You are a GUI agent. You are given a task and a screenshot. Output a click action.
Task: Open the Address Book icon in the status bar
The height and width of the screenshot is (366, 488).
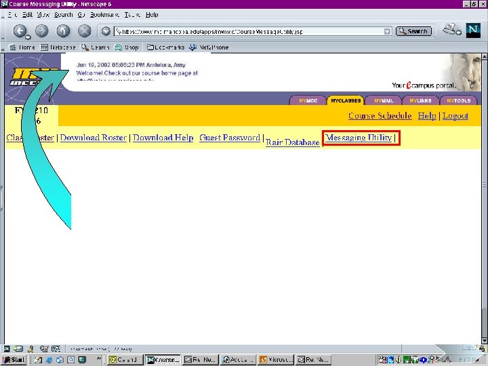pyautogui.click(x=56, y=349)
